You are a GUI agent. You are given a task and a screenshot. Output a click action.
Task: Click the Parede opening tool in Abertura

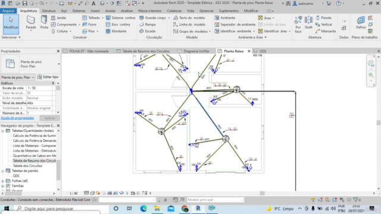coord(323,18)
